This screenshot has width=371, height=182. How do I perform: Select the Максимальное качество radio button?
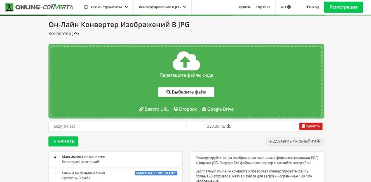coord(55,157)
